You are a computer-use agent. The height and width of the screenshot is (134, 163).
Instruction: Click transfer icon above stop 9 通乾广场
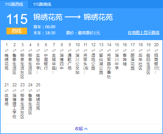coord(70,50)
